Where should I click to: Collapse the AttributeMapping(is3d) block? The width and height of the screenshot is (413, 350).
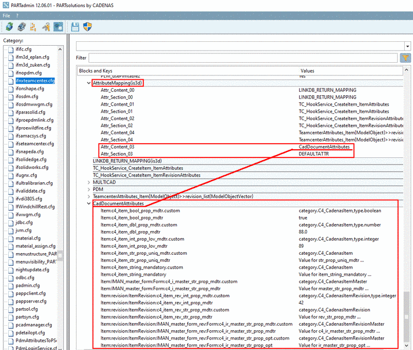pos(89,83)
